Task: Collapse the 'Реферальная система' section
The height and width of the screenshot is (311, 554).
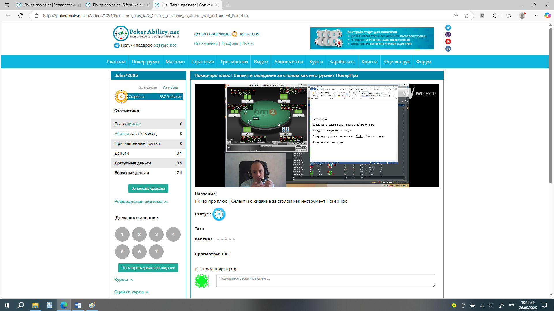Action: 141,202
